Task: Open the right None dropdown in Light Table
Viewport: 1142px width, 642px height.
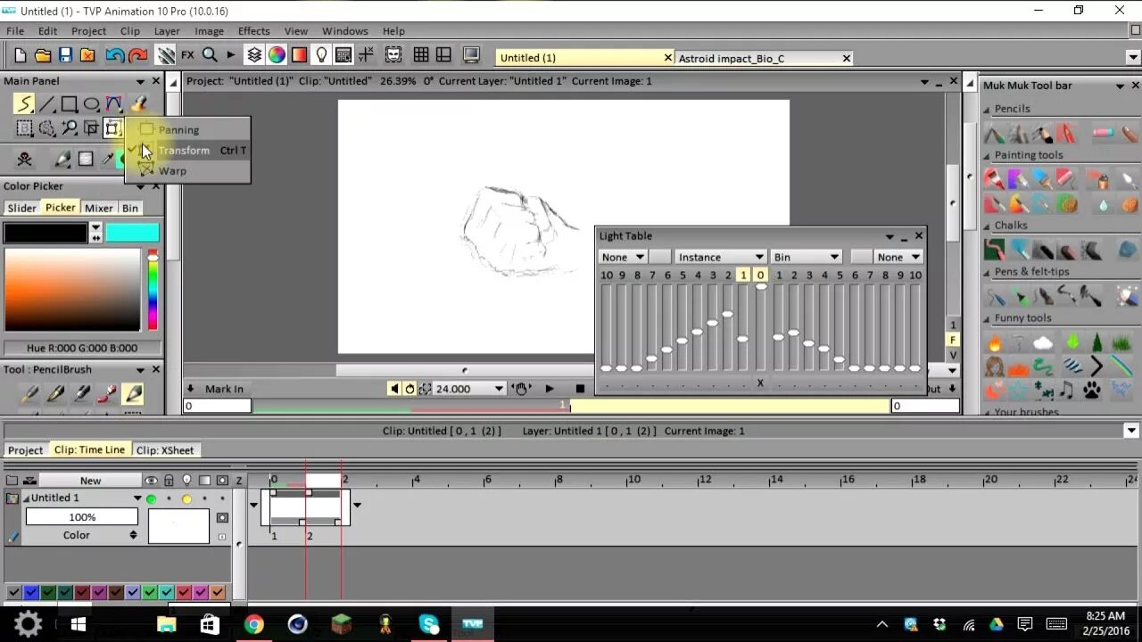Action: click(x=898, y=257)
